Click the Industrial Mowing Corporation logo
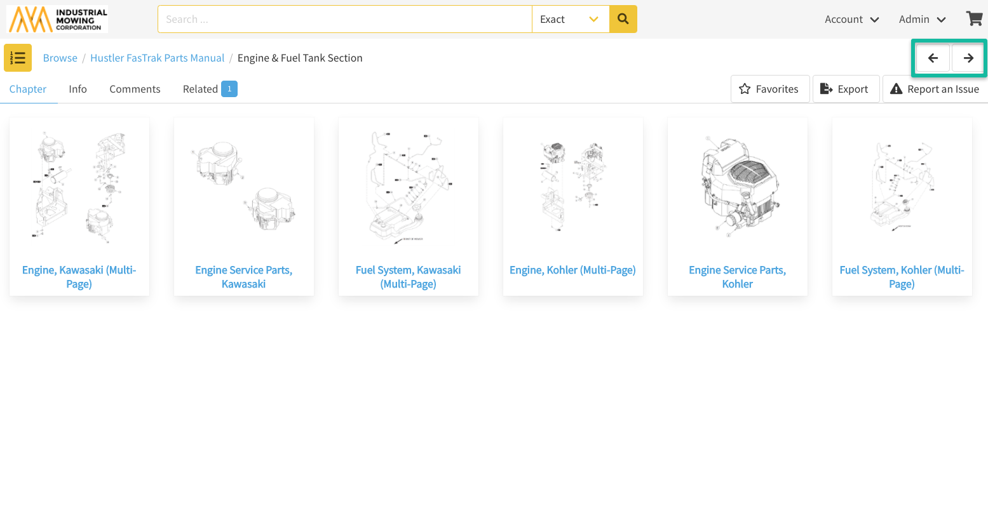This screenshot has width=988, height=525. point(57,19)
